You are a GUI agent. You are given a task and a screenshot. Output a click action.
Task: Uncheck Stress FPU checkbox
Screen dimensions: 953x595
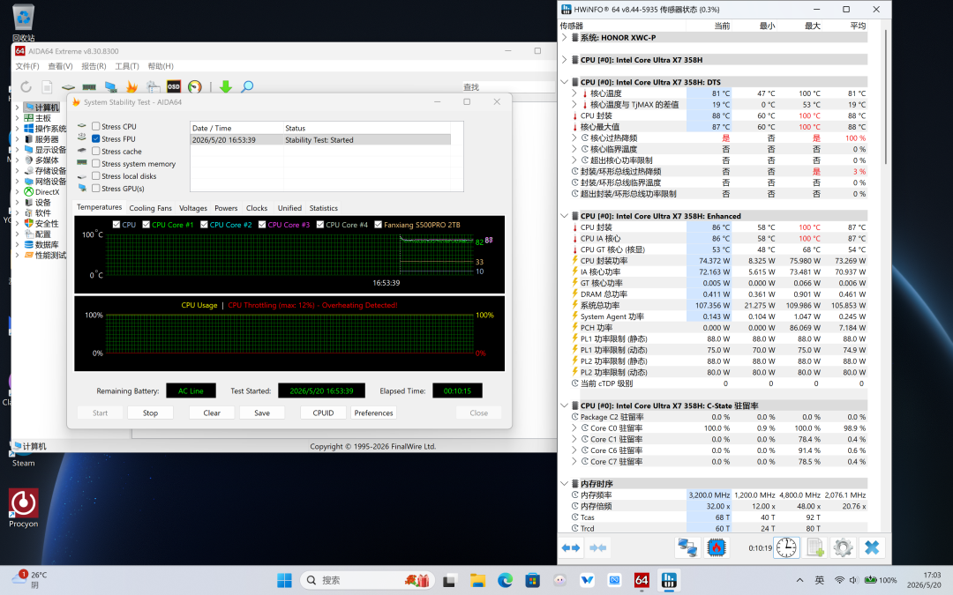coord(96,138)
